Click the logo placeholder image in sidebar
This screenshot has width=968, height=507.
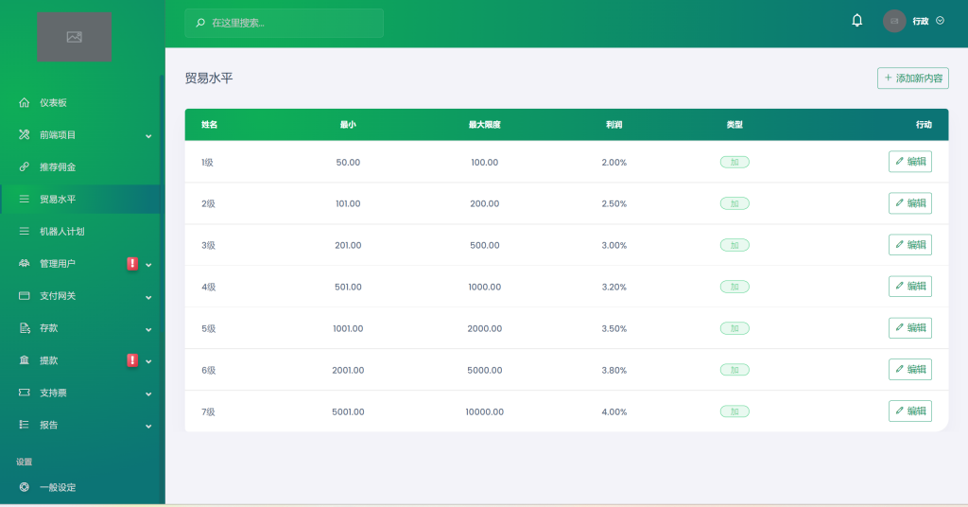(74, 37)
